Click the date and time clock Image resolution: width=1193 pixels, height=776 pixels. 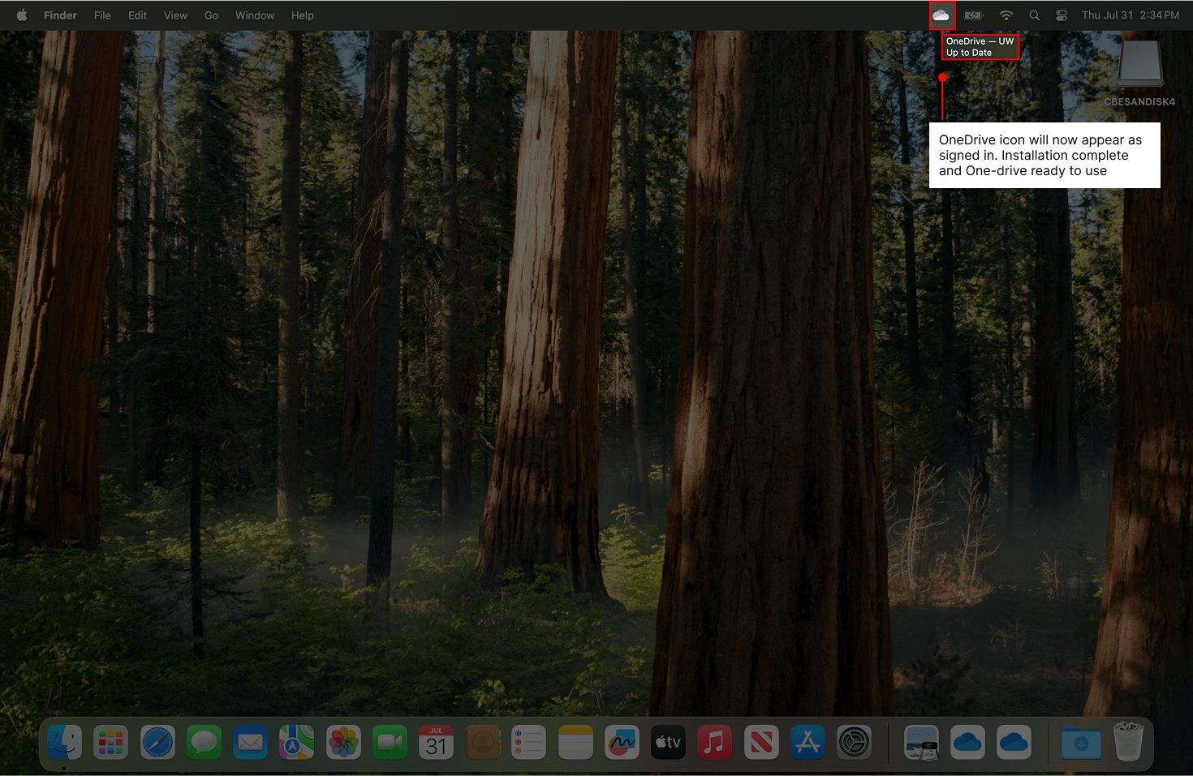tap(1130, 15)
